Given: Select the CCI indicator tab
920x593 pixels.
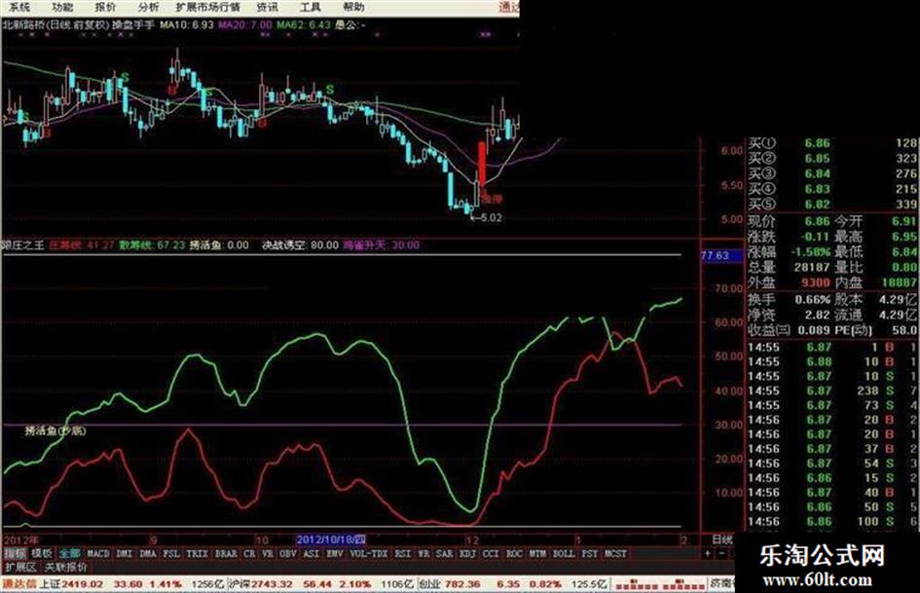Looking at the screenshot, I should [x=491, y=554].
